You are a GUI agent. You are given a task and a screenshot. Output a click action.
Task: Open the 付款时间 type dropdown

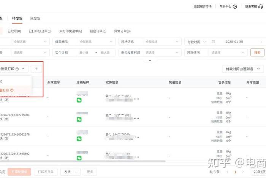pyautogui.click(x=197, y=42)
